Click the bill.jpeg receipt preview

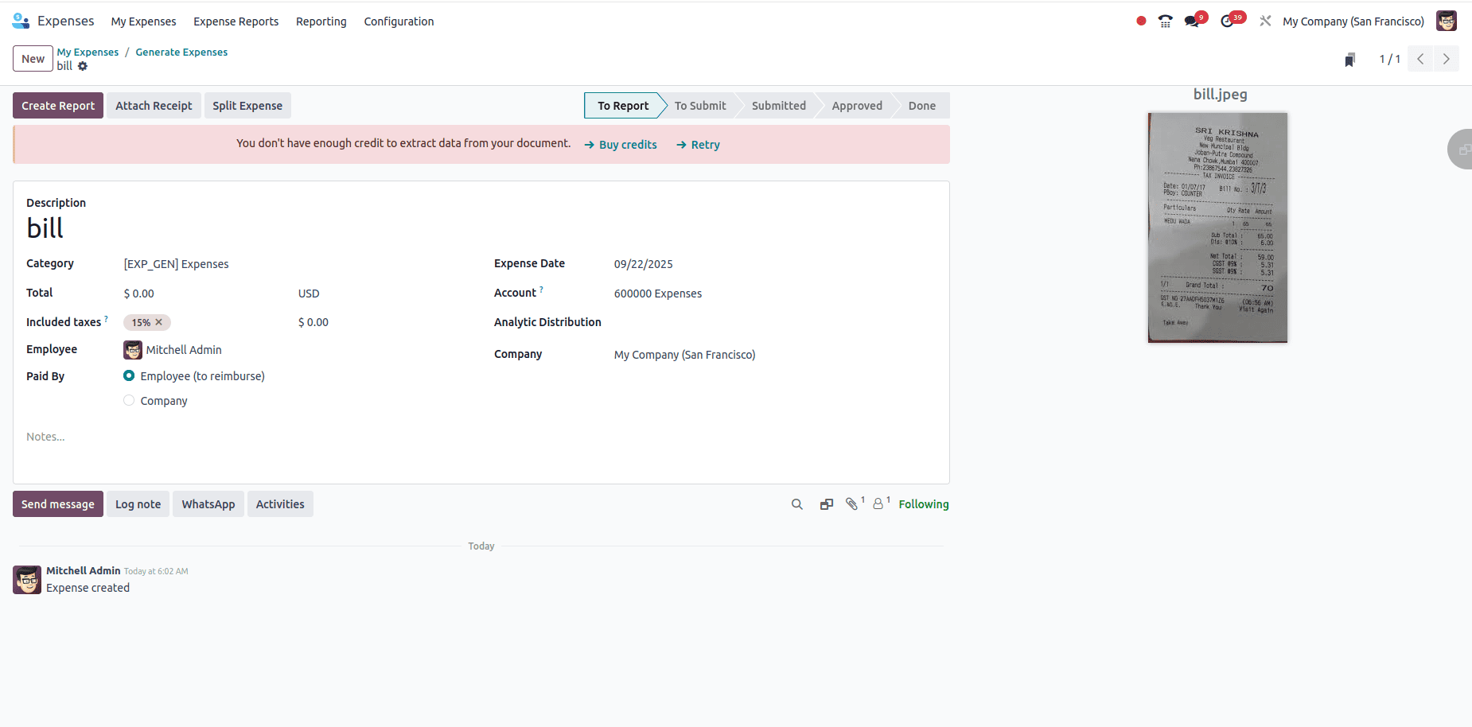1217,227
